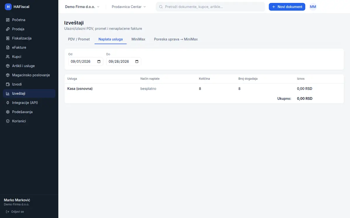Screen dimensions: 350x218
Task: Click the besplatno payment method cell
Action: pos(148,89)
